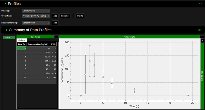The height and width of the screenshot is (110, 205).
Task: Click Add button next to Group Name
Action: coord(55,16)
